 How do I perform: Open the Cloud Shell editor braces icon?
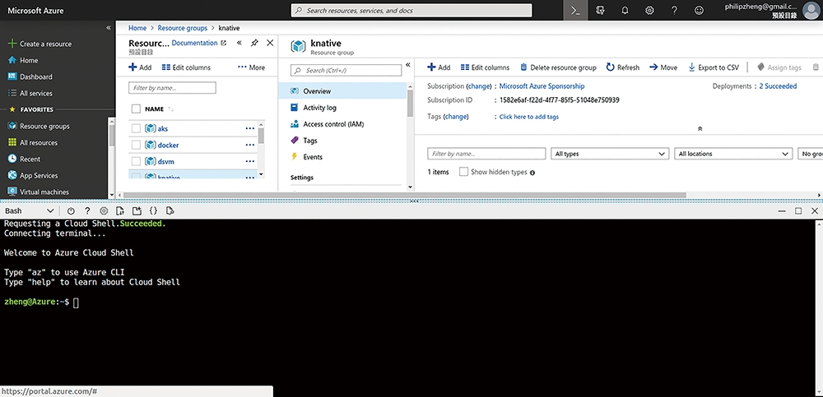[153, 210]
